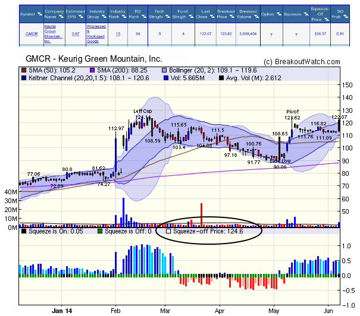The width and height of the screenshot is (360, 316).
Task: Sort by Symbol column arrow
Action: [x=40, y=14]
